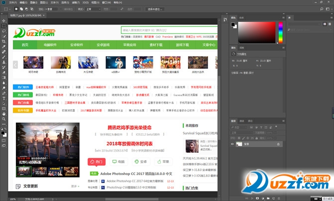Image resolution: width=334 pixels, height=201 pixels.
Task: Click the 选择并遮住 Select and Mask button
Action: click(x=155, y=9)
